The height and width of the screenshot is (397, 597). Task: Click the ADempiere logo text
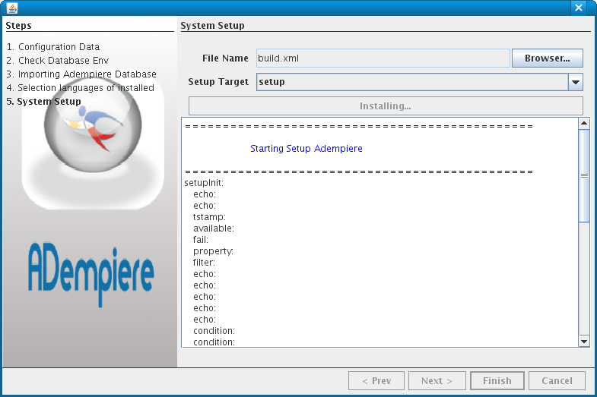click(x=91, y=274)
